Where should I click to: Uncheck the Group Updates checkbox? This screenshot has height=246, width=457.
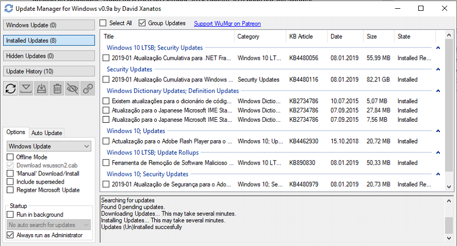142,23
